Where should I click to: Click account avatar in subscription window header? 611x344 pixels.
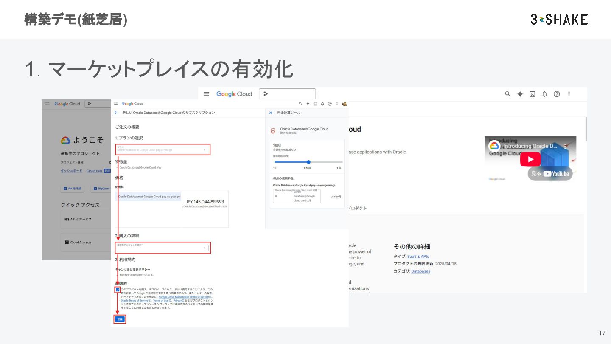344,104
